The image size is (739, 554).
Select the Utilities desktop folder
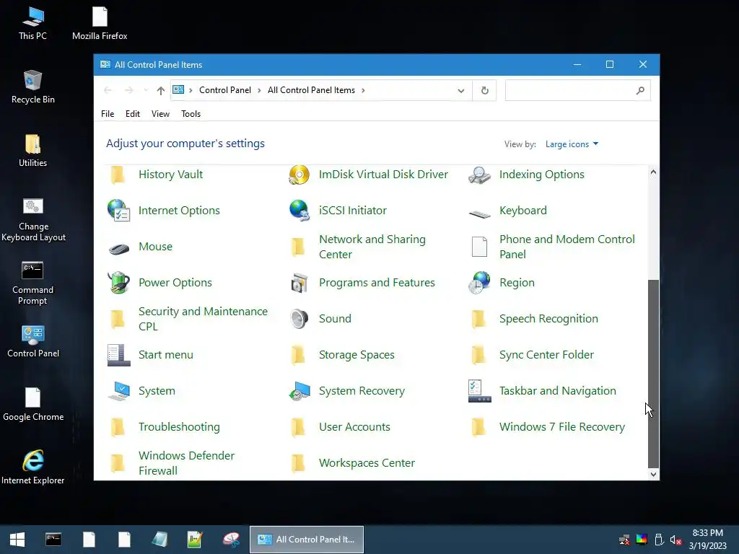pyautogui.click(x=33, y=151)
